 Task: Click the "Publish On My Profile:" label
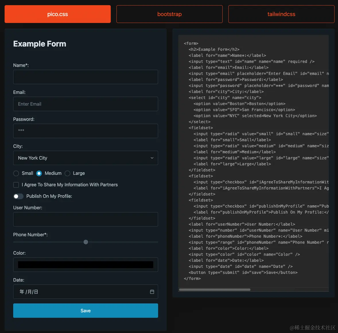point(49,196)
